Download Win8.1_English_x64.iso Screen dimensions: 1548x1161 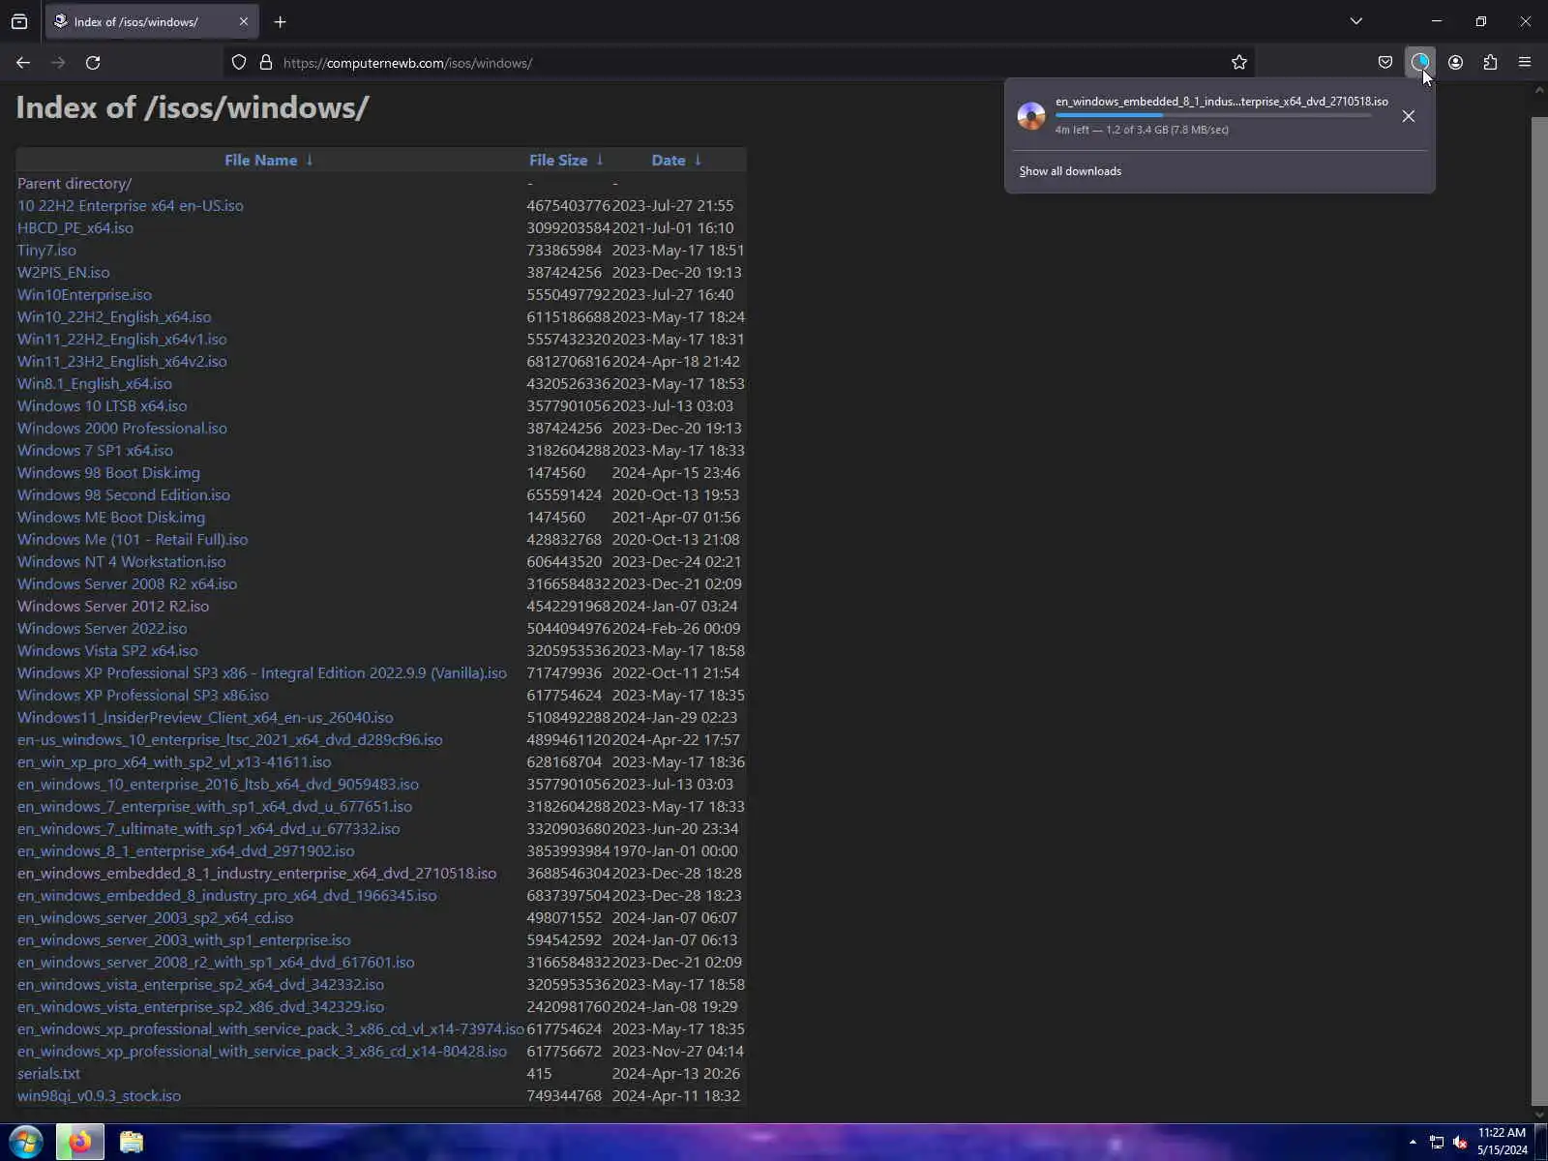click(x=95, y=384)
